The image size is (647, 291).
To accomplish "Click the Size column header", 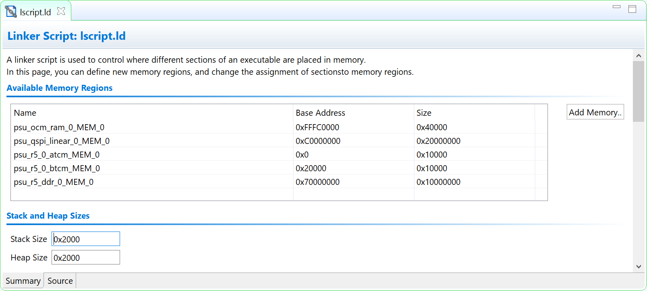I will point(474,113).
